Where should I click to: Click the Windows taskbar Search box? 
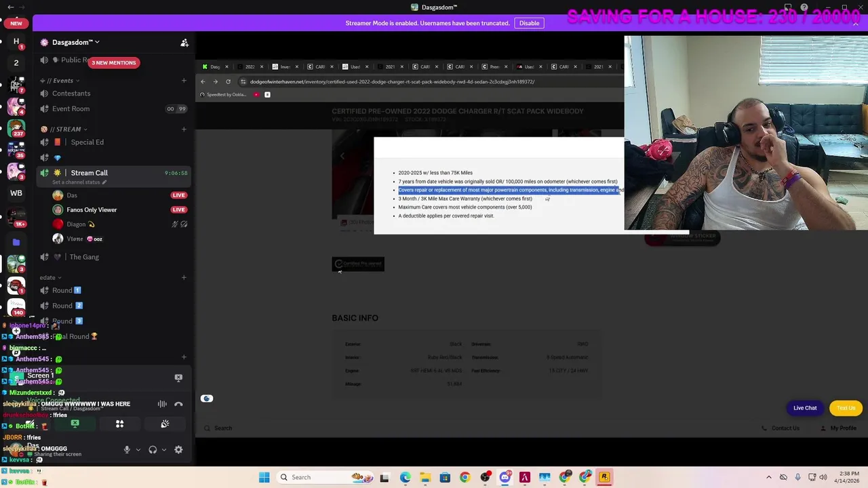325,477
